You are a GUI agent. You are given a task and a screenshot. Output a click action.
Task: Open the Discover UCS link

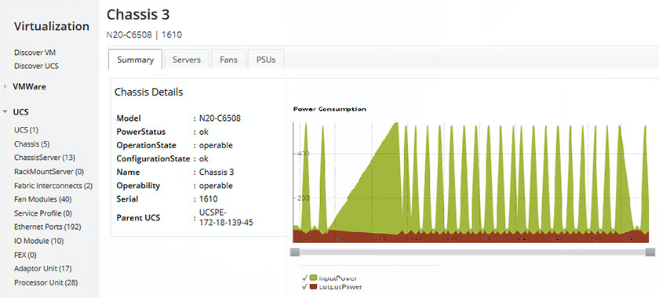pos(36,66)
